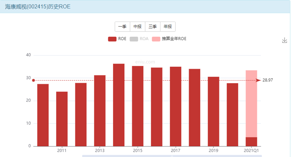Viewport: 291px width, 157px height.
Task: Toggle the ROE legend series
Action: (x=117, y=39)
